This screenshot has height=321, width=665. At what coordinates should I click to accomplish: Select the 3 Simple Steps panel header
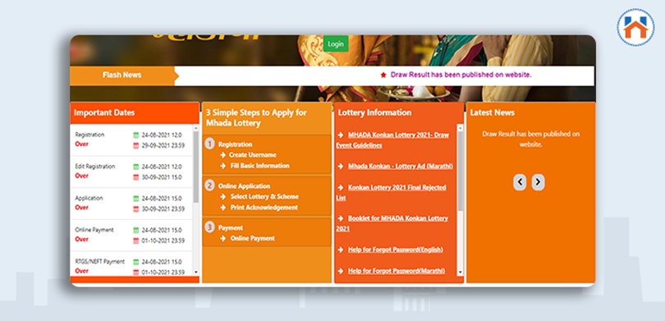coord(256,118)
